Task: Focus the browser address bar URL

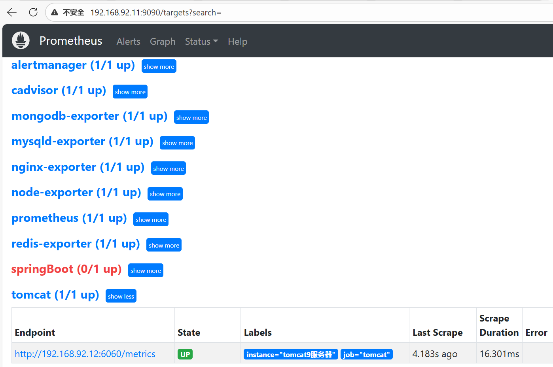Action: (155, 13)
